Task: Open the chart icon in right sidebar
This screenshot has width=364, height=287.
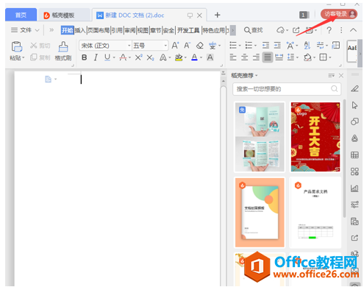Action: click(x=354, y=188)
